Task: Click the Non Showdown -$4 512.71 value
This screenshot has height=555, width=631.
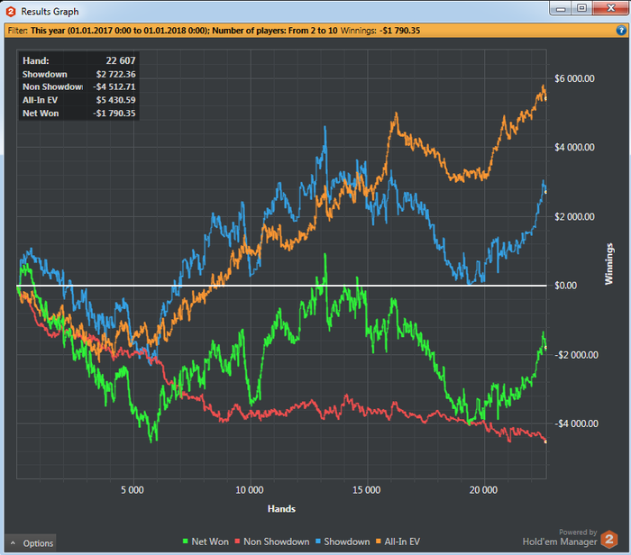Action: (x=114, y=86)
